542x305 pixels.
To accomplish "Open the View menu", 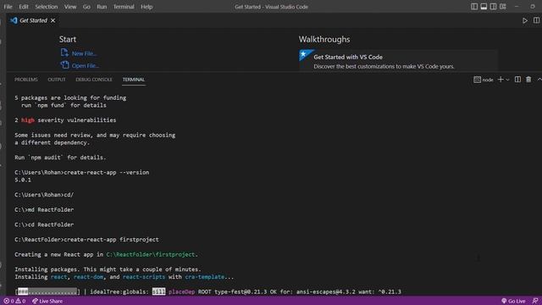I will pyautogui.click(x=70, y=7).
